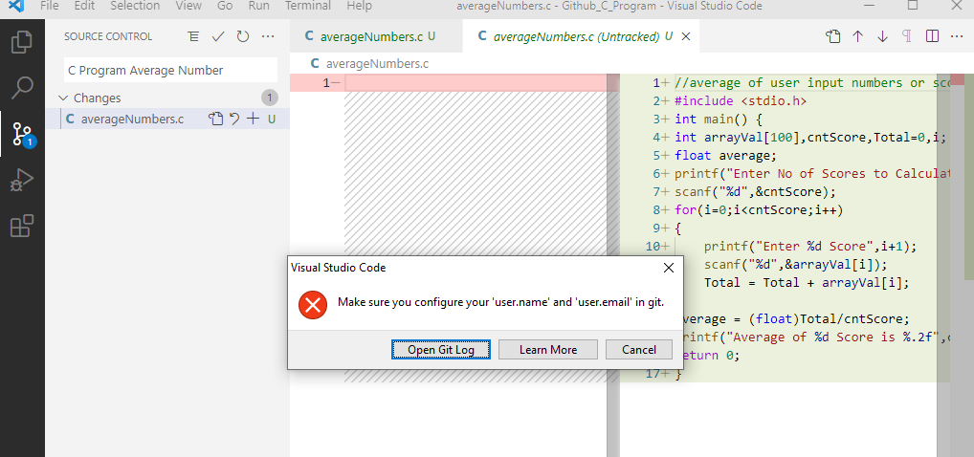This screenshot has width=974, height=457.
Task: Click the changes count badge 1
Action: 270,98
